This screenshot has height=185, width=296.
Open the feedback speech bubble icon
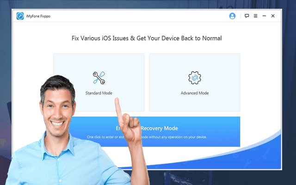247,16
